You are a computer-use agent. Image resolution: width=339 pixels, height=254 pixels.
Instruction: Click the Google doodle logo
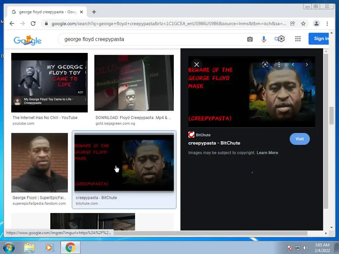coord(27,40)
